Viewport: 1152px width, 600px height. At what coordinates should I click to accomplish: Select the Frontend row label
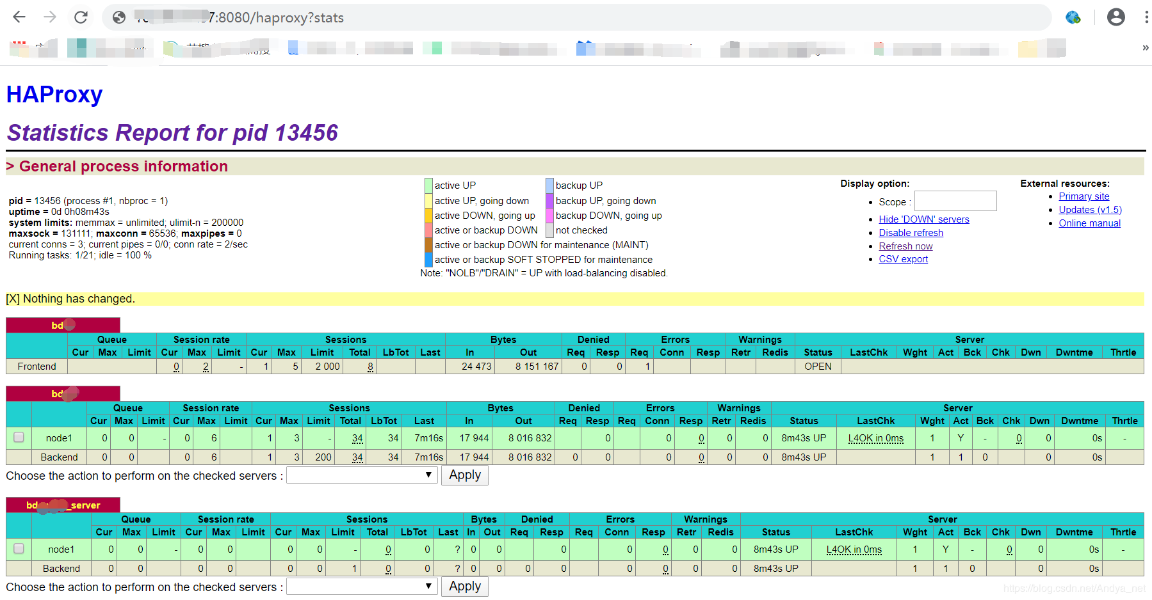[37, 367]
